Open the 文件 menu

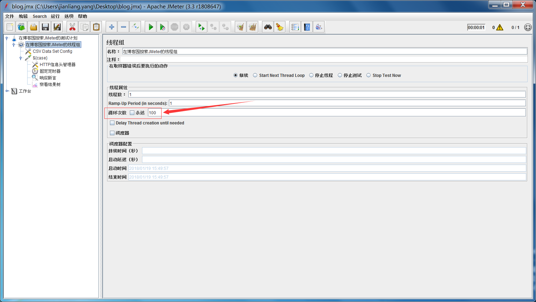tap(9, 16)
